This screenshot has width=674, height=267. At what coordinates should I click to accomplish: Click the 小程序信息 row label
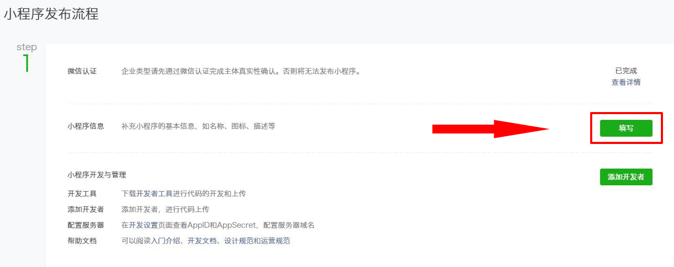pos(86,126)
